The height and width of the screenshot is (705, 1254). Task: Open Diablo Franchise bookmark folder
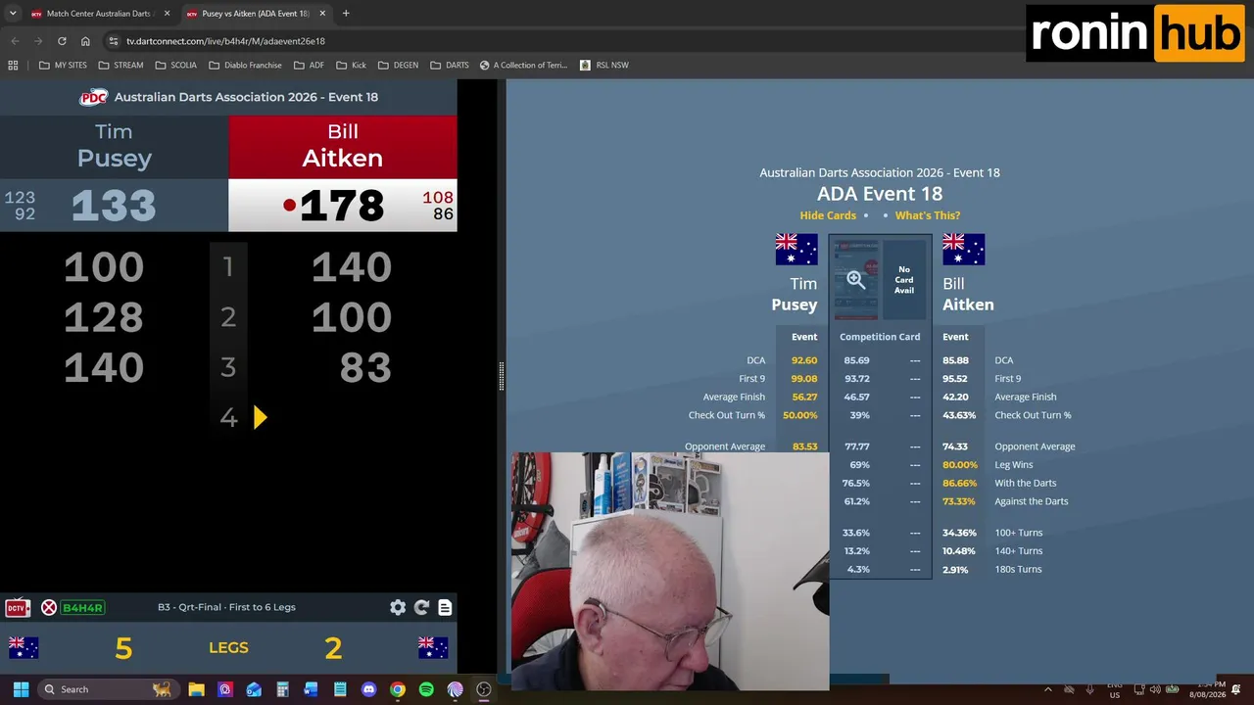[245, 66]
